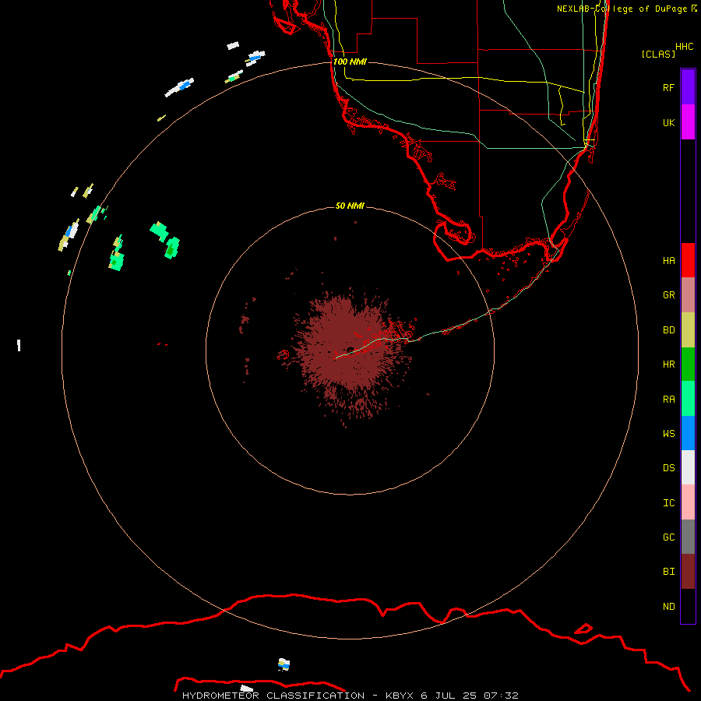Click the HYDROMETEOR CLASSIFICATION title text
Image resolution: width=701 pixels, height=701 pixels.
(273, 696)
